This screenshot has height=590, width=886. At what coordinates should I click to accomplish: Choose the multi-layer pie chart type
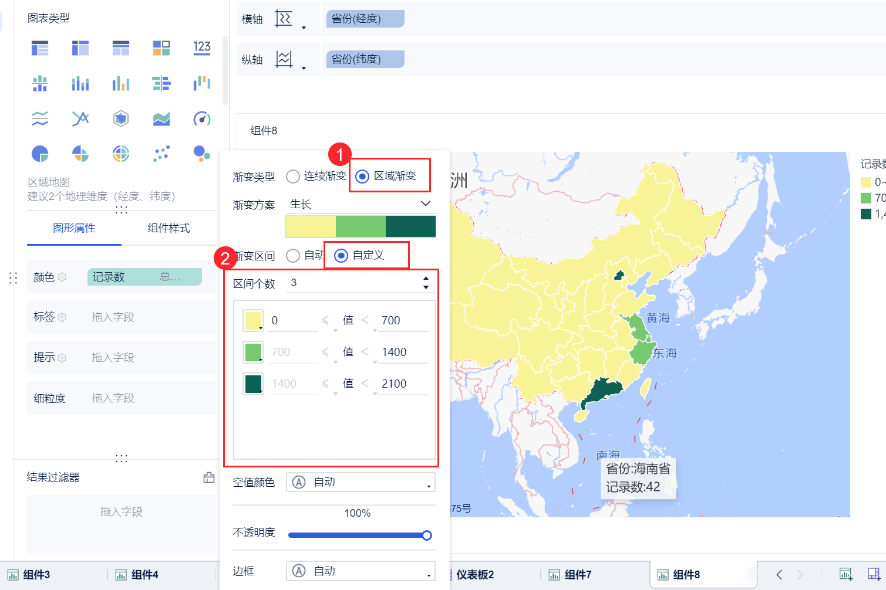click(121, 154)
